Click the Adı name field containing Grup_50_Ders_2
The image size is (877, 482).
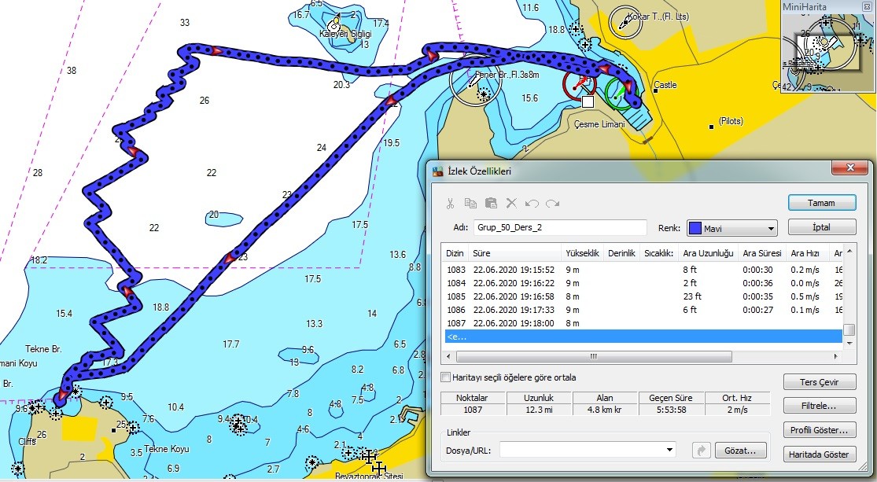point(560,228)
